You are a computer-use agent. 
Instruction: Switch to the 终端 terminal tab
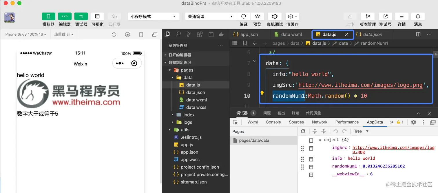[x=295, y=113]
